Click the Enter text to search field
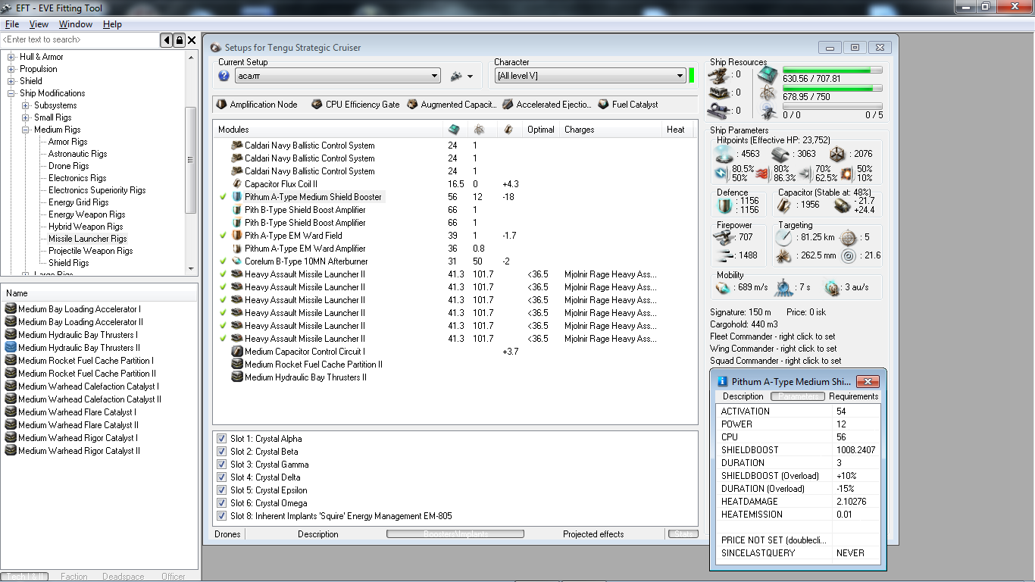The width and height of the screenshot is (1035, 582). [80, 39]
